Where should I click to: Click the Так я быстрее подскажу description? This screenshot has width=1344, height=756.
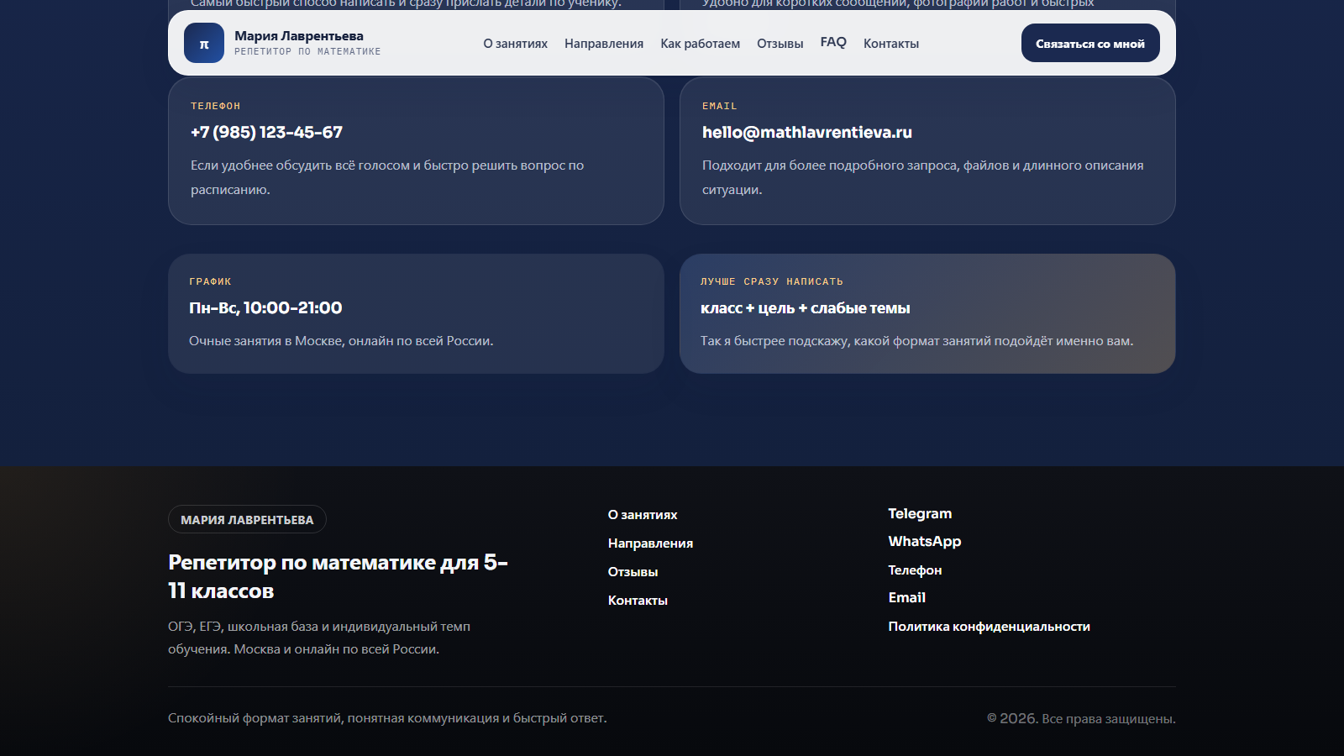(x=917, y=341)
